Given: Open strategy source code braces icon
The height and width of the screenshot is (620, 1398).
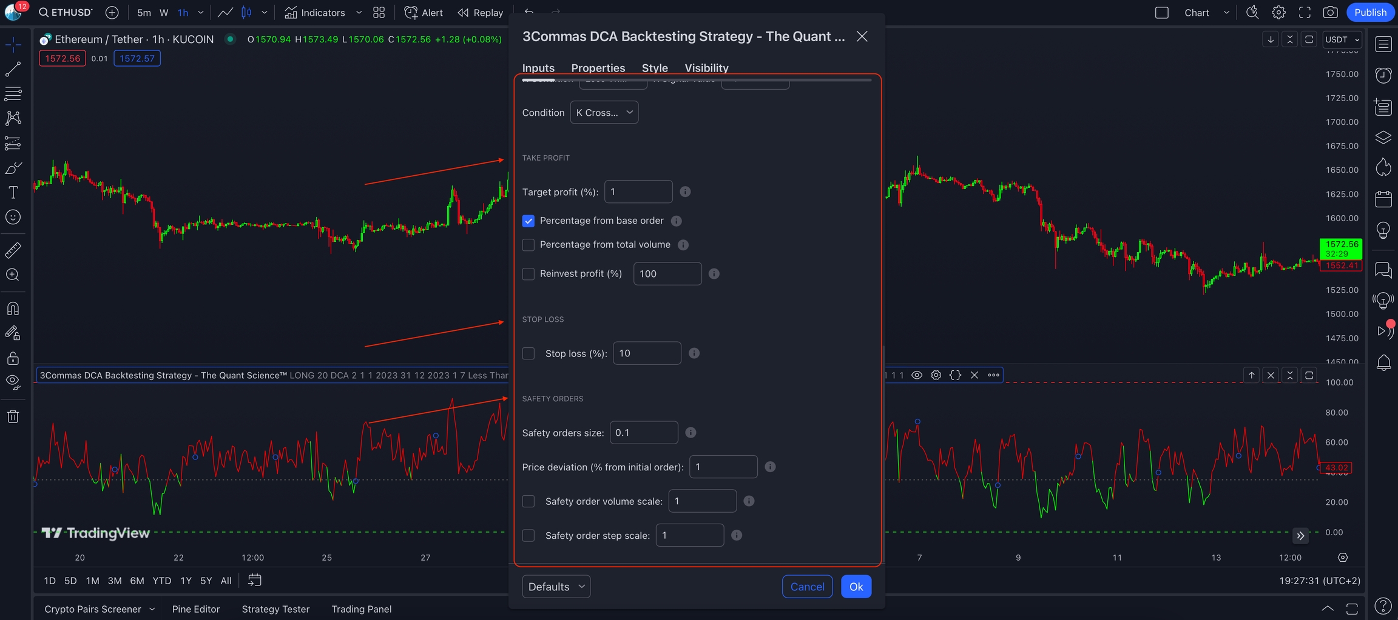Looking at the screenshot, I should [955, 375].
